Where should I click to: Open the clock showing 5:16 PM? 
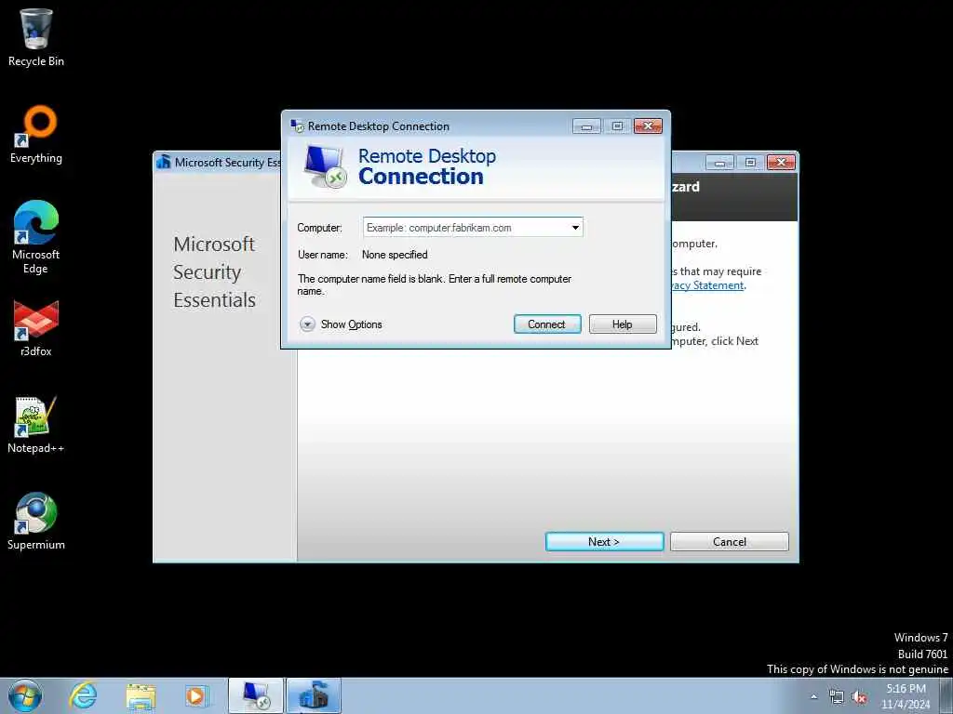click(x=906, y=696)
